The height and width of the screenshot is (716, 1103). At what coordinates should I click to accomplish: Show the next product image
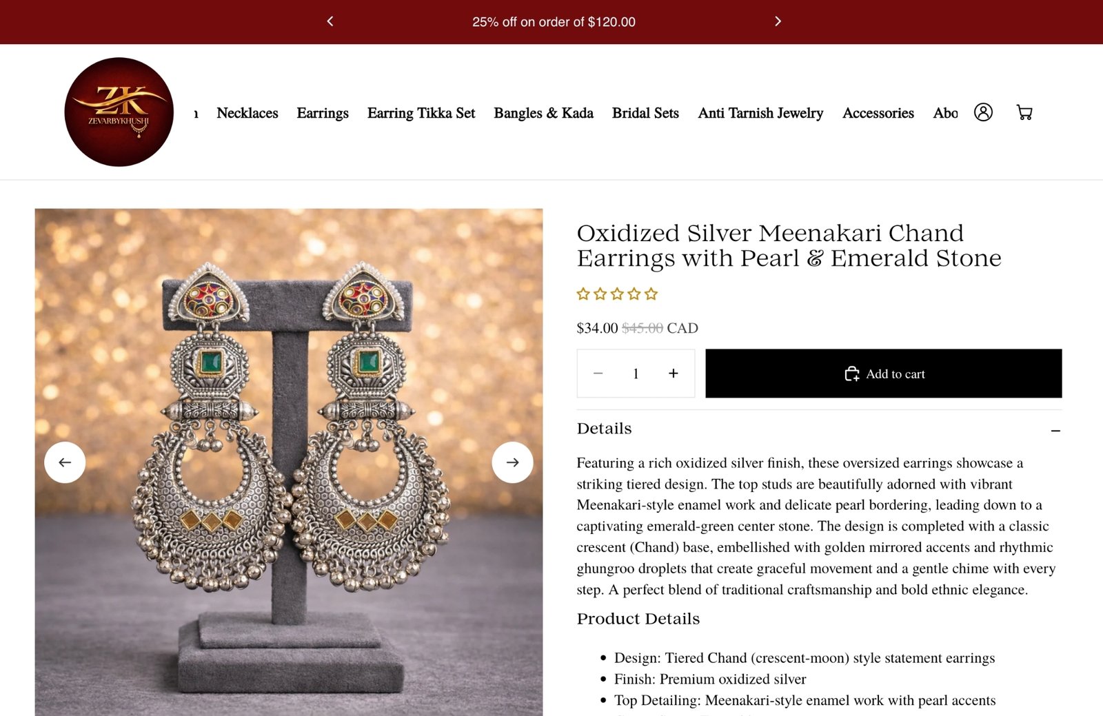tap(512, 462)
